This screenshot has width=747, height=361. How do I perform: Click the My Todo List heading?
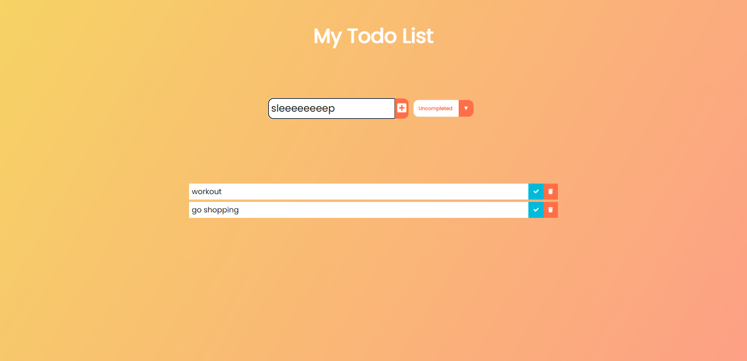coord(373,36)
